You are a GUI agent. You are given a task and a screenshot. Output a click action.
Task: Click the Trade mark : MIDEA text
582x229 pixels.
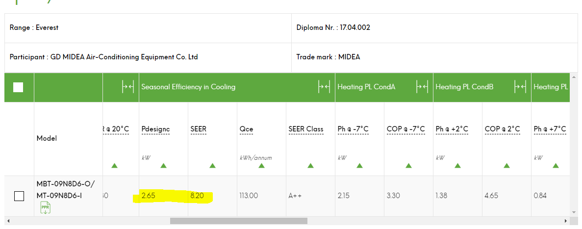pyautogui.click(x=328, y=57)
